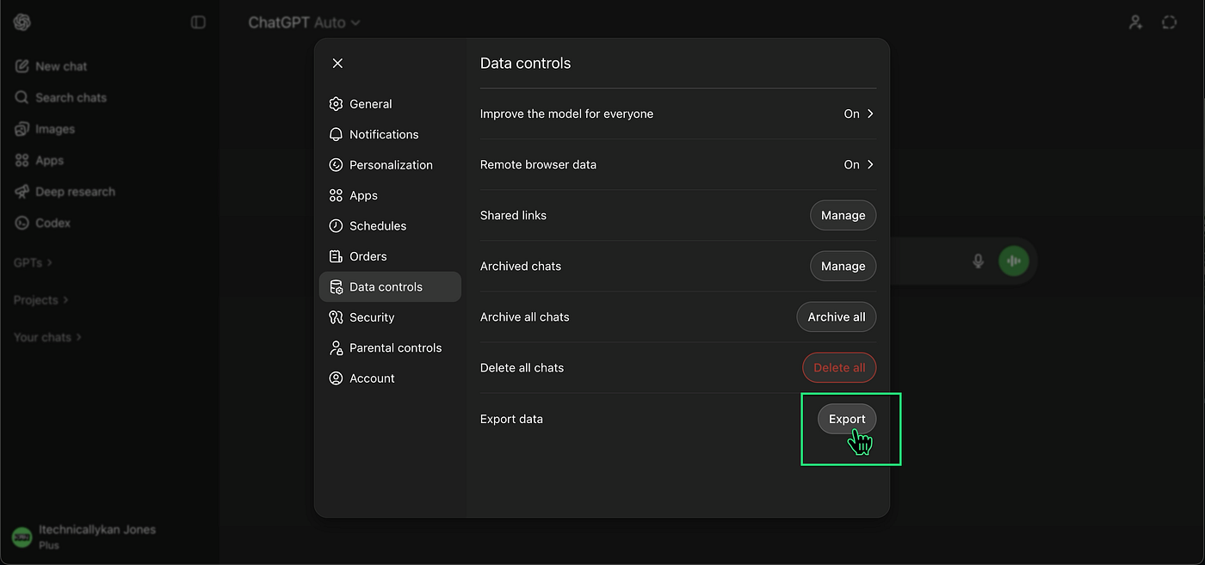This screenshot has height=565, width=1205.
Task: Click the Apps grid icon in settings
Action: pos(336,196)
